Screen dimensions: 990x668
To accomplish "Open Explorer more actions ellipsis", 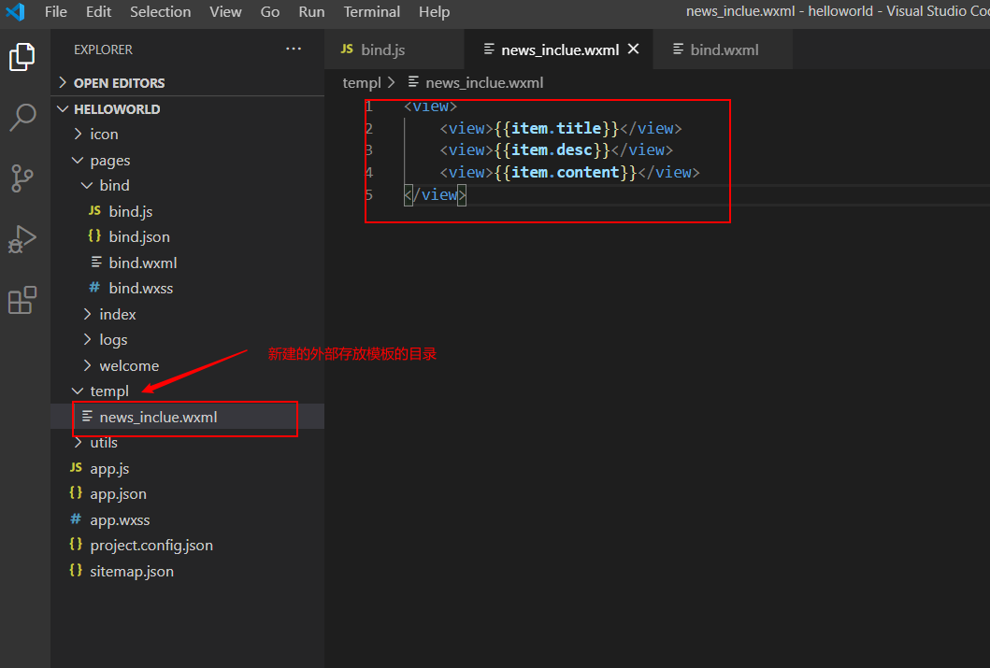I will [x=294, y=49].
